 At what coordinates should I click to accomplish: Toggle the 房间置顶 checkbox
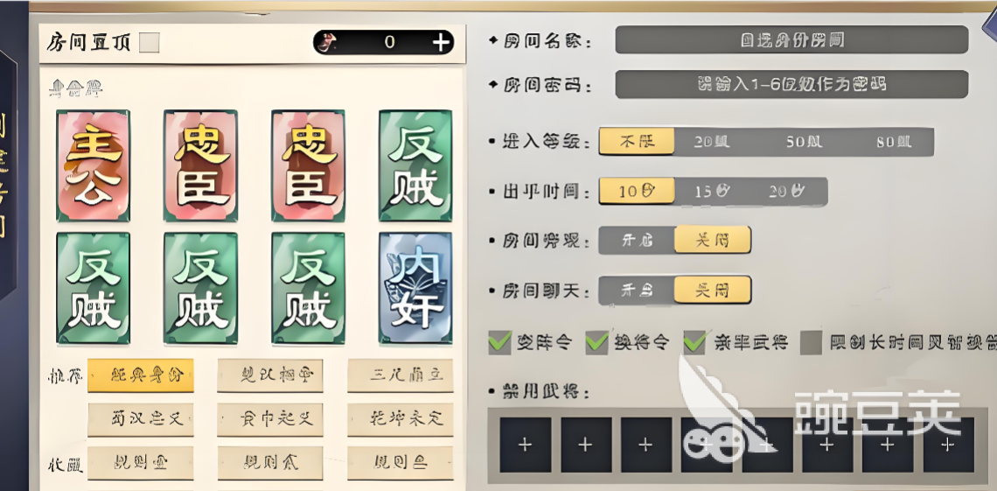tap(150, 43)
